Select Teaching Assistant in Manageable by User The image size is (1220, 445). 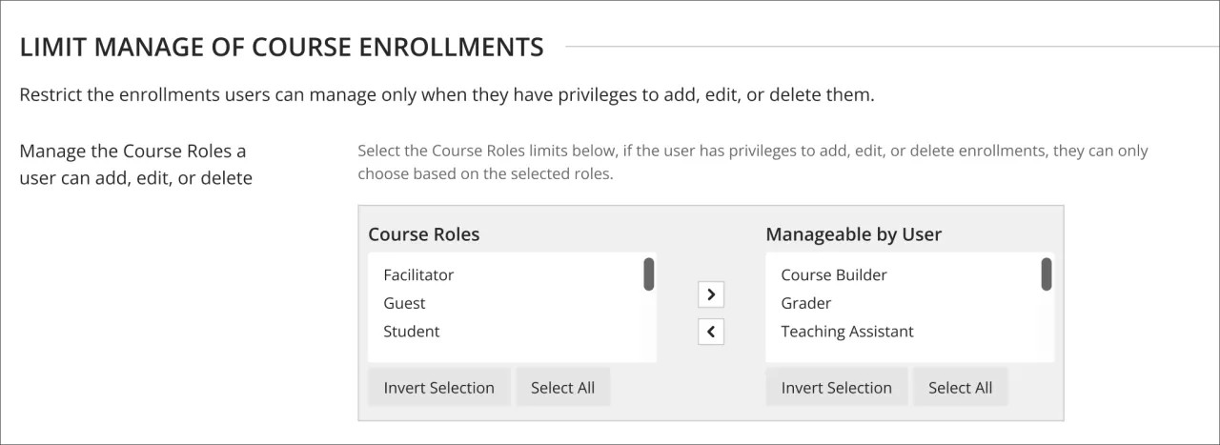pyautogui.click(x=847, y=332)
